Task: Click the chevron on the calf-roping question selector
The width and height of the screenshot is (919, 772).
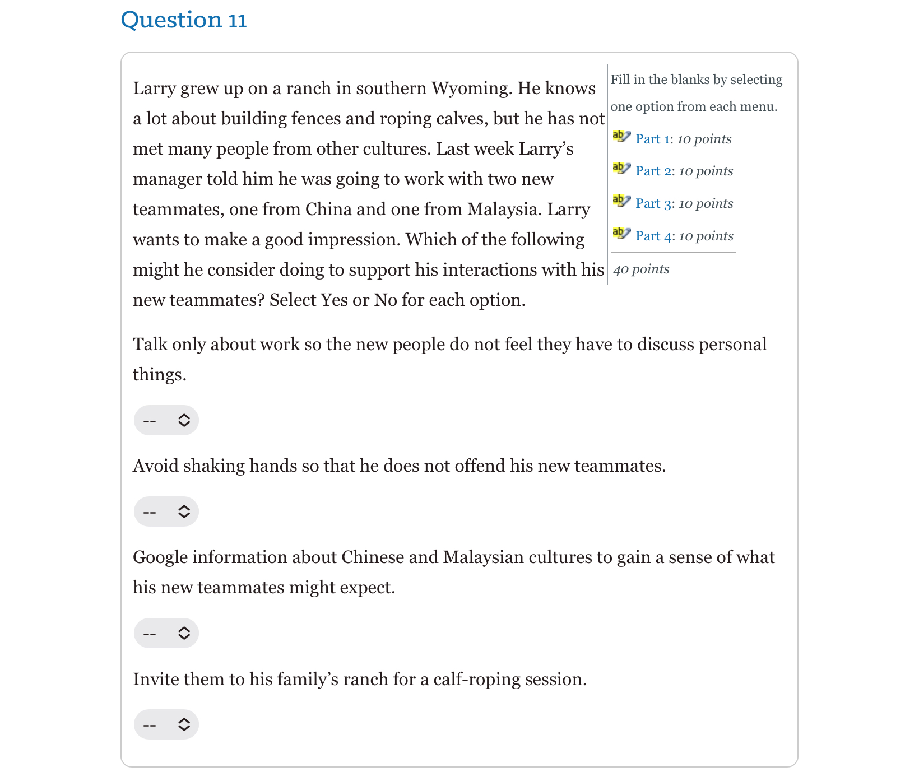Action: point(183,724)
